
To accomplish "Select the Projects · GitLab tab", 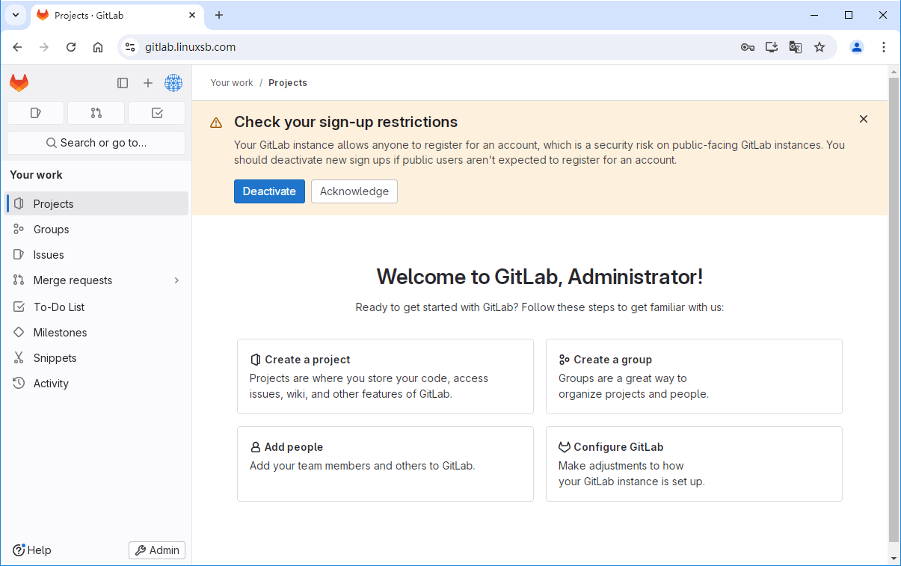I will (x=116, y=15).
